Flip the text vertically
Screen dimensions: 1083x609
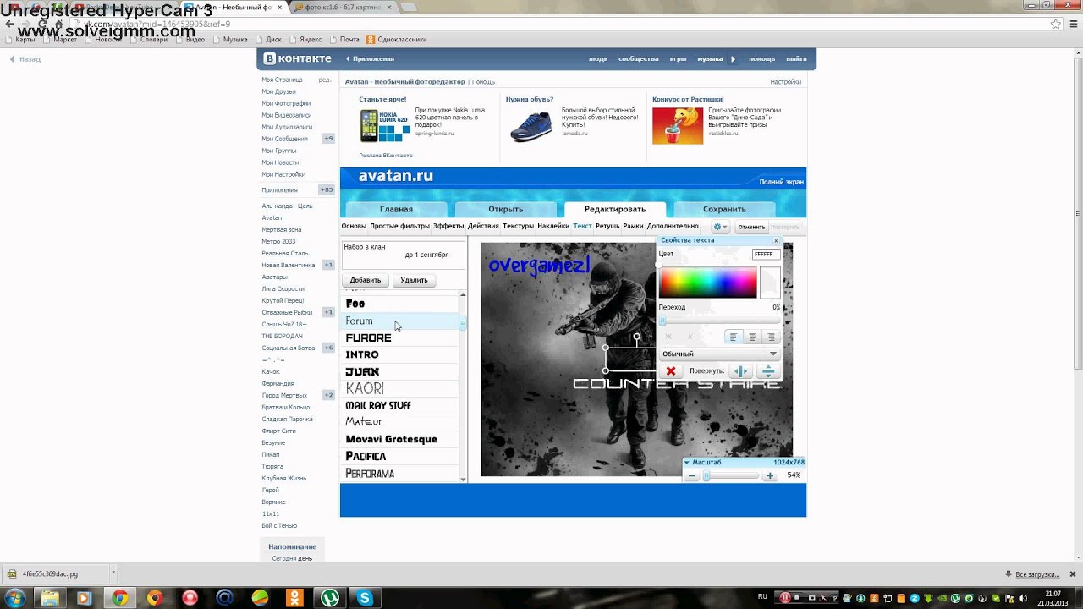coord(768,370)
